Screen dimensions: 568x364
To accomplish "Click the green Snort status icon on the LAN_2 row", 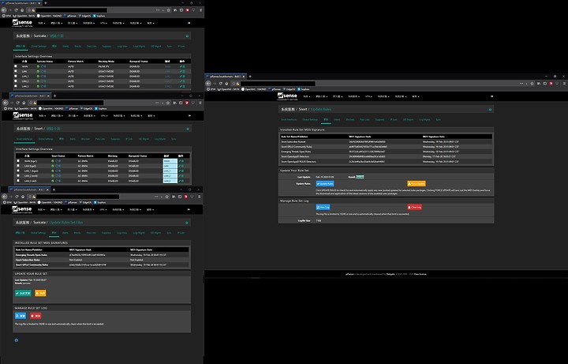I will [x=53, y=176].
